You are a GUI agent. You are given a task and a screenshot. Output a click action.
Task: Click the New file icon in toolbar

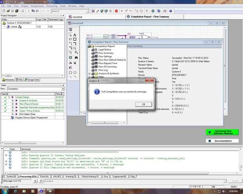pos(4,11)
